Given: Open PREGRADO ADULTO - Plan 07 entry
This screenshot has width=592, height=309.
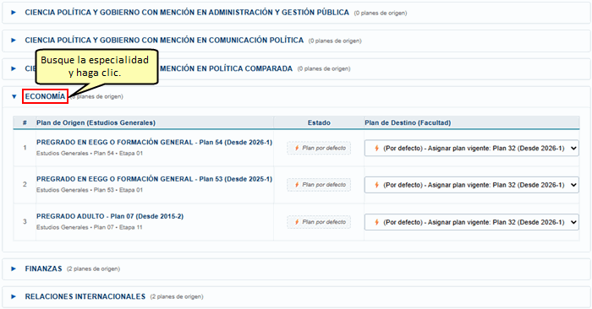Looking at the screenshot, I should coord(110,216).
